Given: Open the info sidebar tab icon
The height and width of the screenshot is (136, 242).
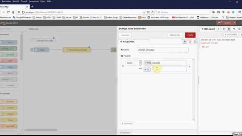Looking at the screenshot, I should pos(219,29).
